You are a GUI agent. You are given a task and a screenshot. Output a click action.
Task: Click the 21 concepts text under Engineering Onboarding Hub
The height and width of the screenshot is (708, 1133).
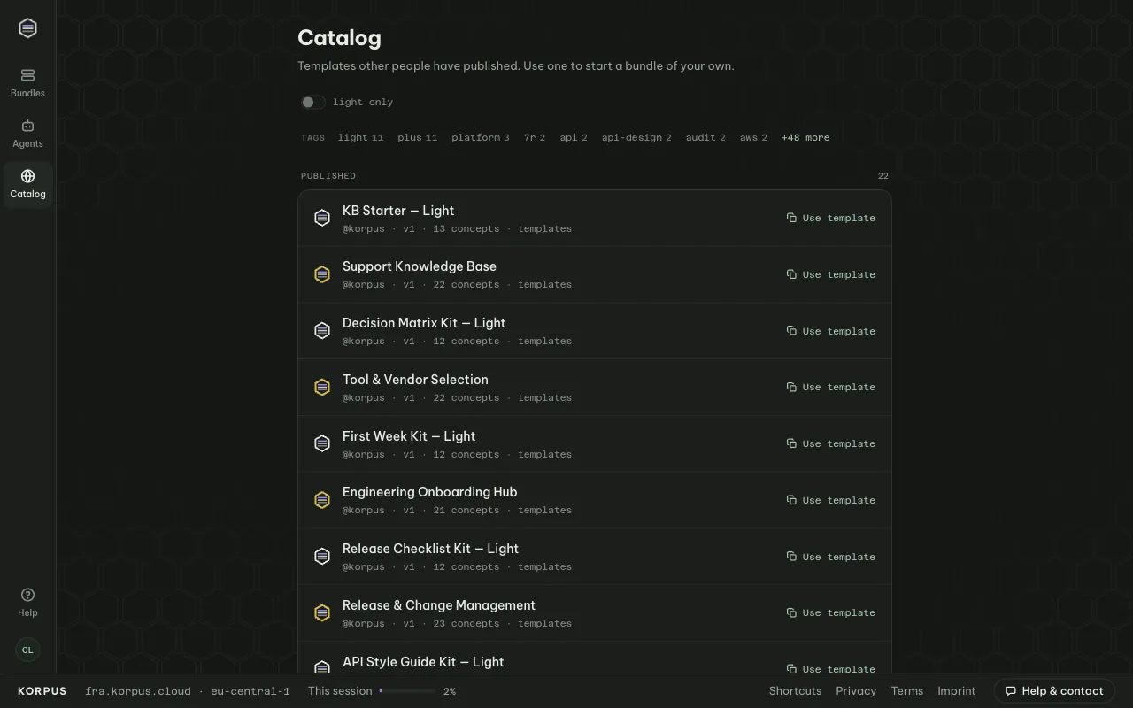pyautogui.click(x=466, y=510)
